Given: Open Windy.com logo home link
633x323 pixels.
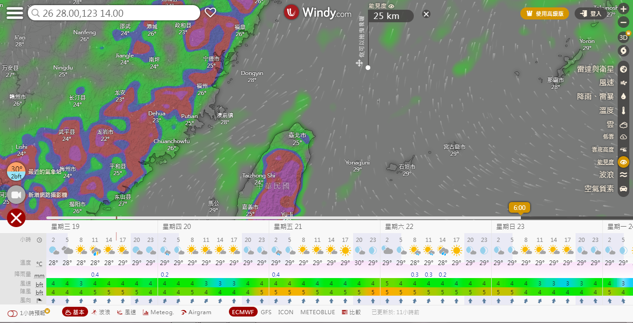Looking at the screenshot, I should (x=318, y=13).
